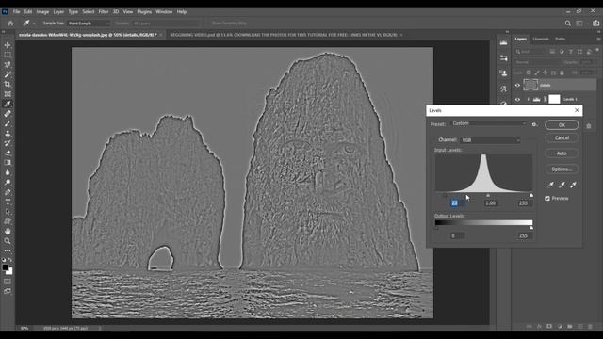Open the Sample Size Point Sample dropdown
Viewport: 603px width, 339px height.
coord(89,24)
